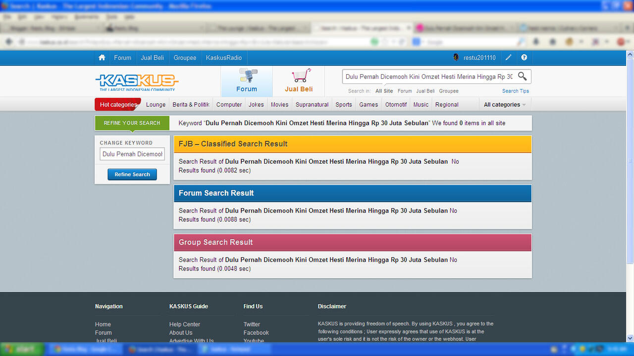The width and height of the screenshot is (634, 356).
Task: Click the restu201110 user avatar icon
Action: [456, 58]
